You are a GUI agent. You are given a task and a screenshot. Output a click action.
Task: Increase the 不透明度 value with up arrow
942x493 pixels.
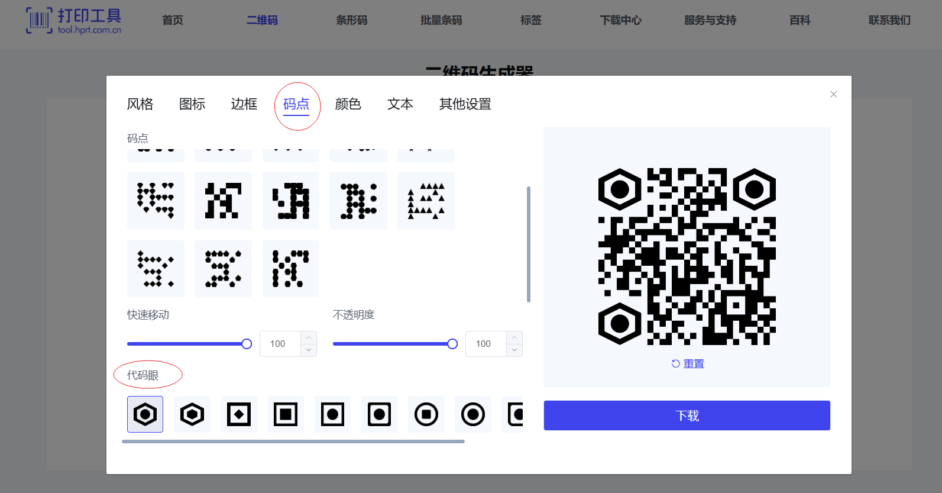tap(514, 337)
